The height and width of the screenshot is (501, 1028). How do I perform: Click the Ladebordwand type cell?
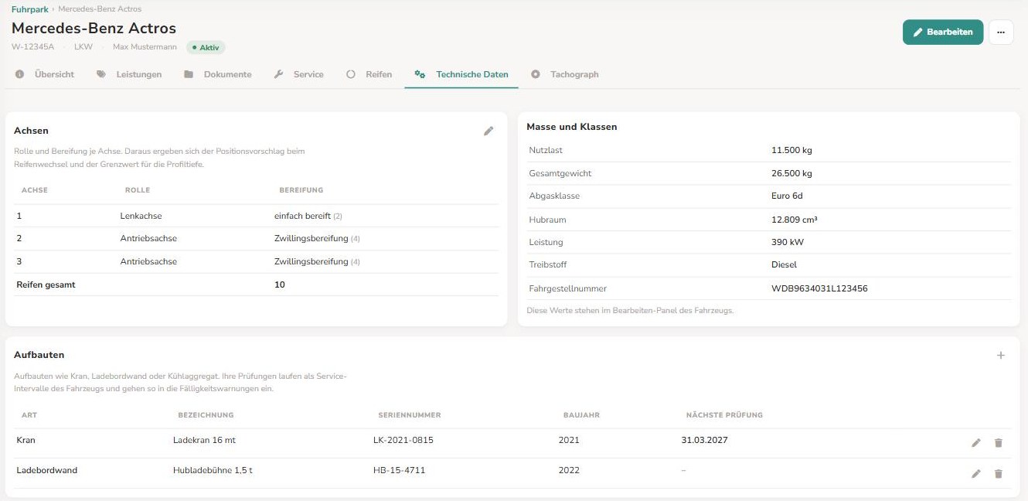pyautogui.click(x=47, y=470)
